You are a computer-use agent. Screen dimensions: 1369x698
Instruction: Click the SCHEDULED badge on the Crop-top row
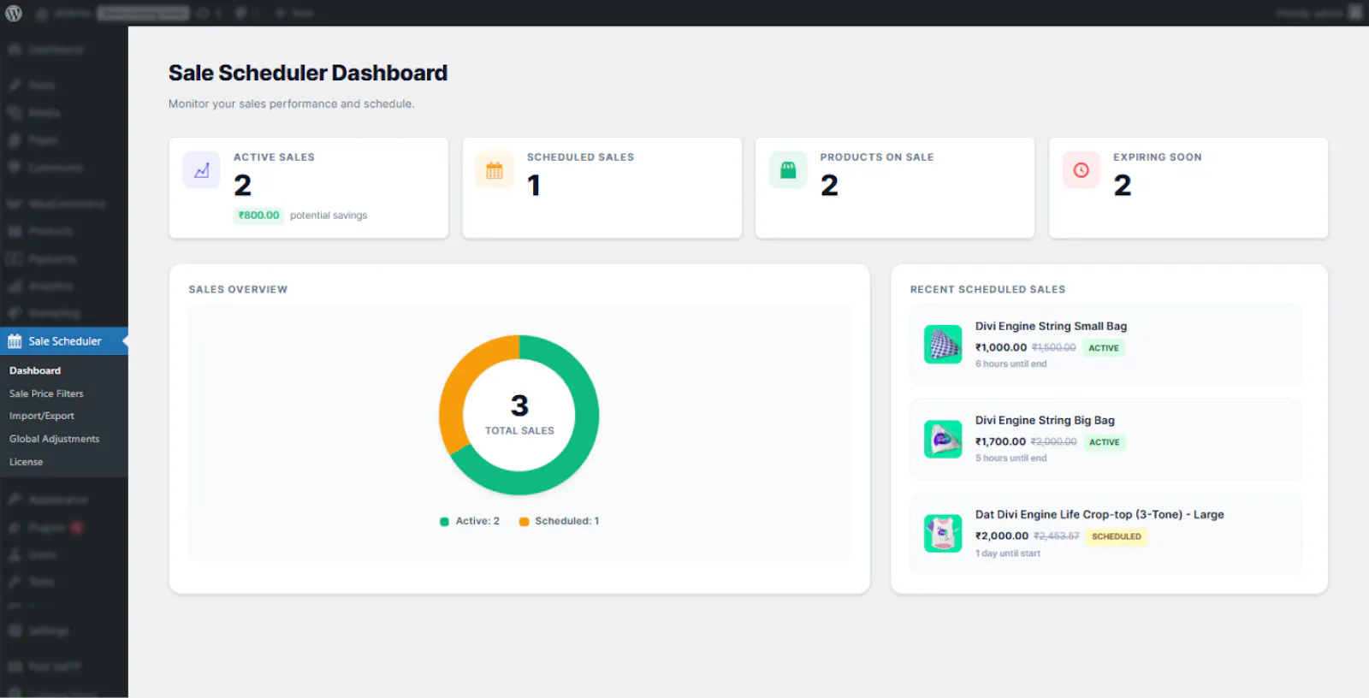(x=1117, y=536)
